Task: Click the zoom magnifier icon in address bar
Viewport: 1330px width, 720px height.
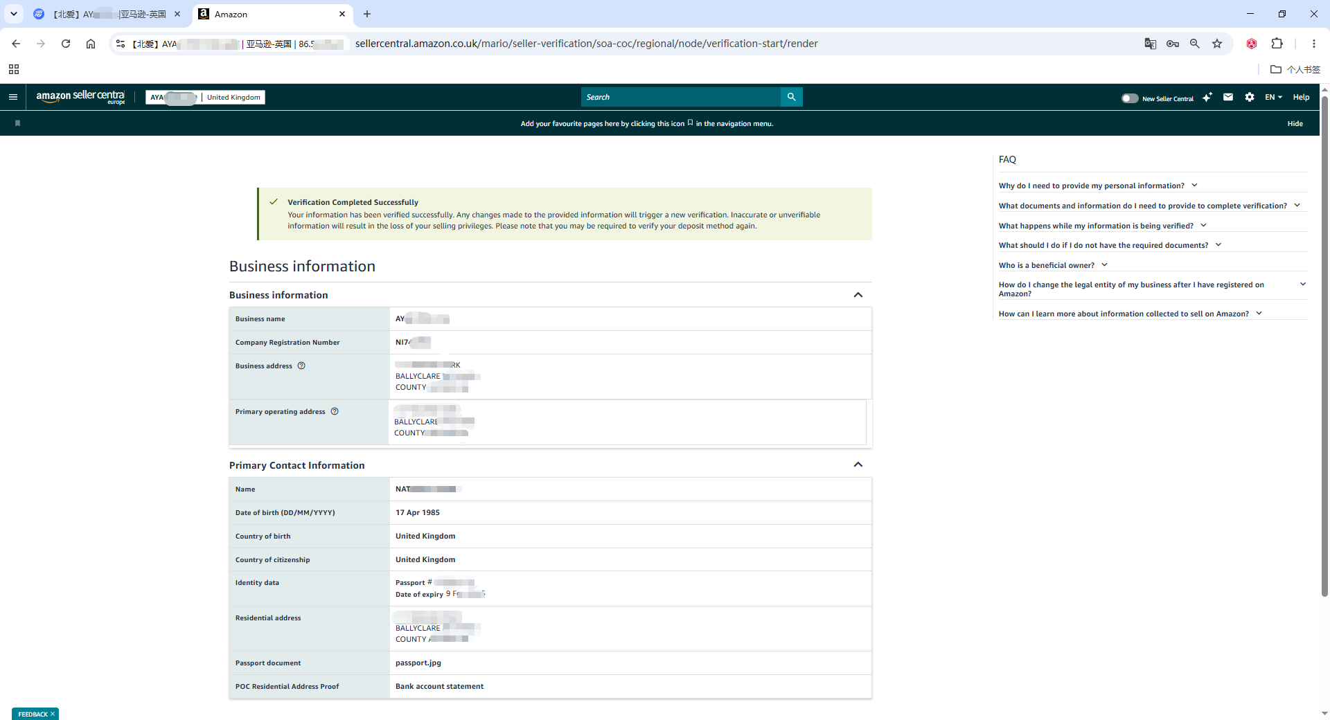Action: coord(1194,44)
